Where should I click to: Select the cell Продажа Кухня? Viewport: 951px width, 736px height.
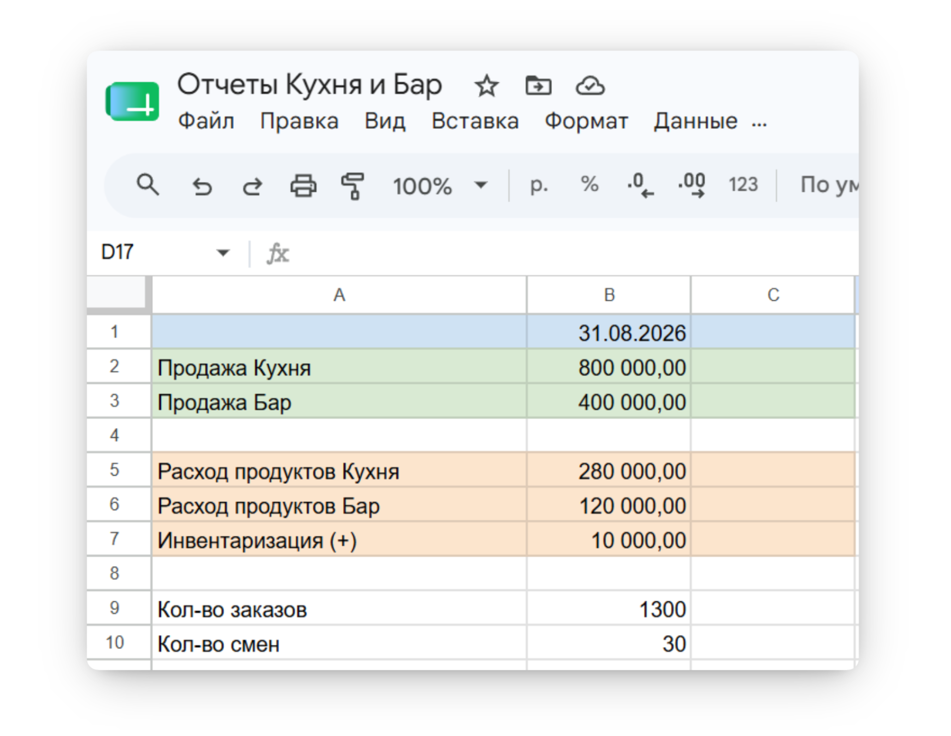point(339,366)
